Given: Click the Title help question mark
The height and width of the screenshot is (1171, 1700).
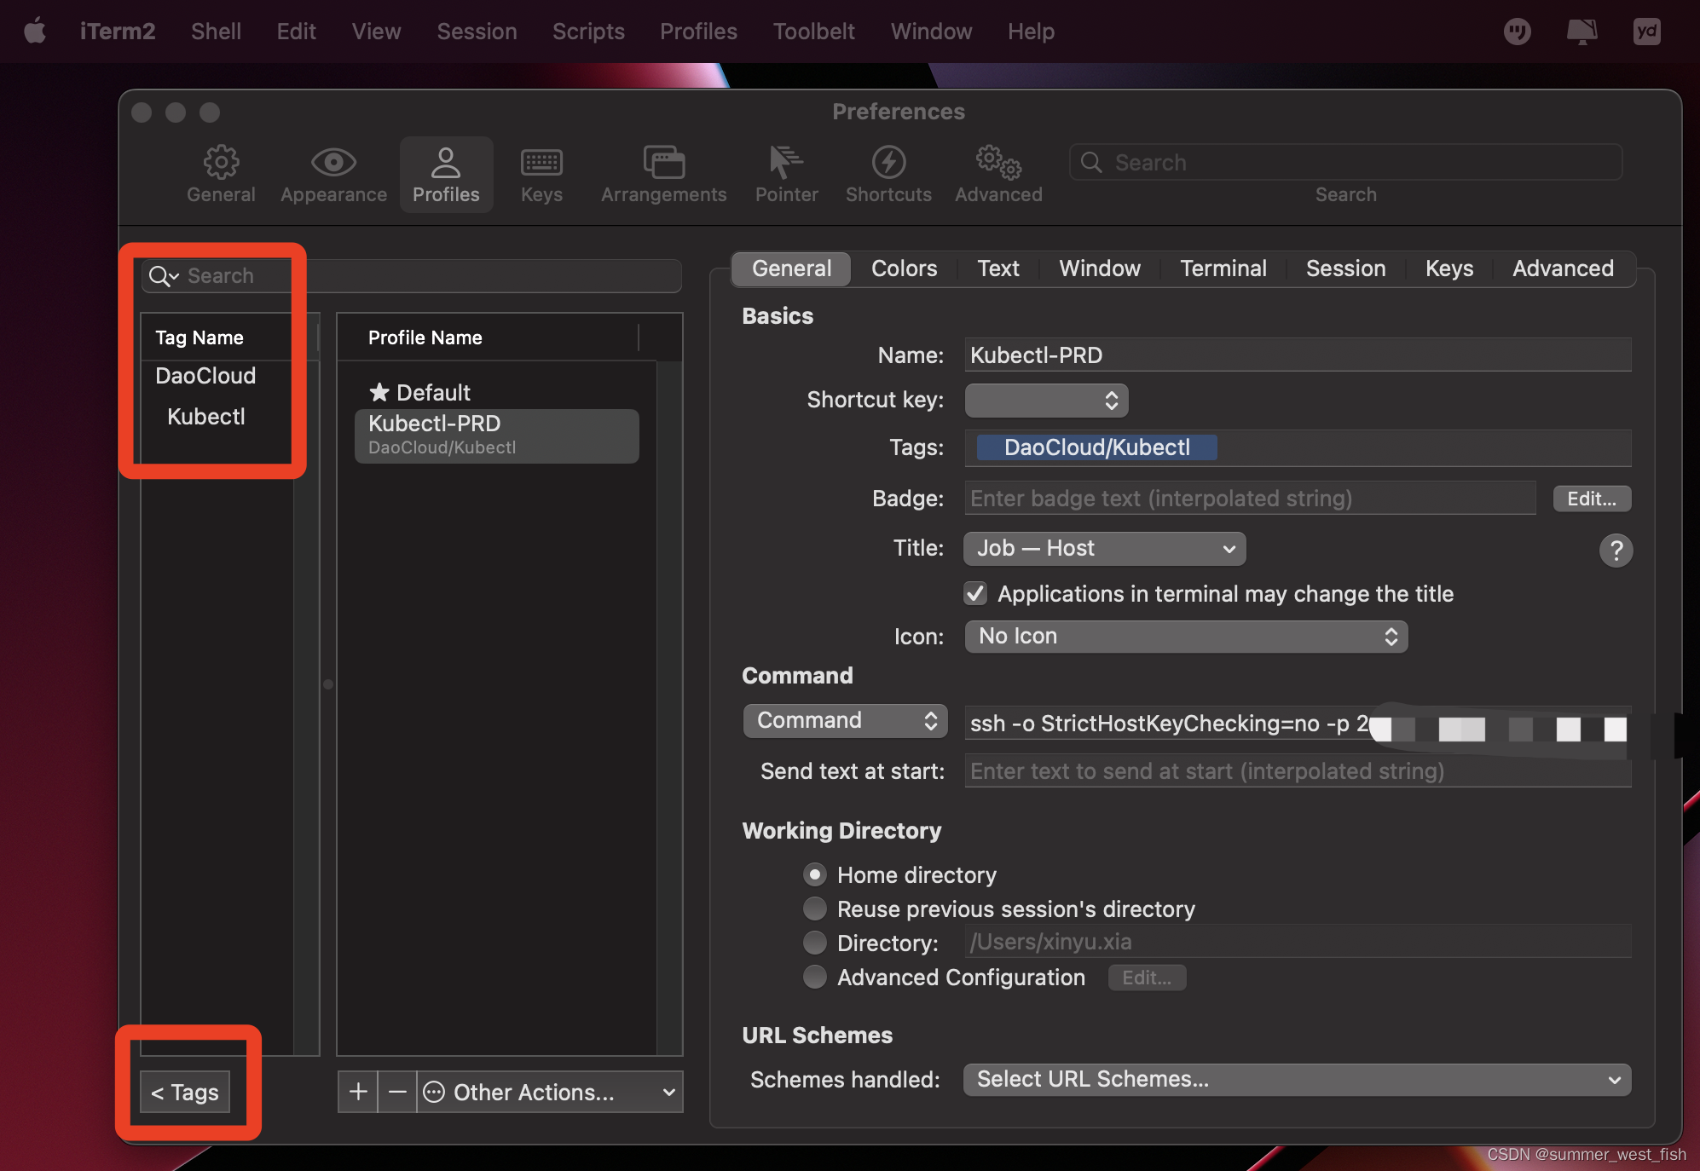Looking at the screenshot, I should point(1616,551).
